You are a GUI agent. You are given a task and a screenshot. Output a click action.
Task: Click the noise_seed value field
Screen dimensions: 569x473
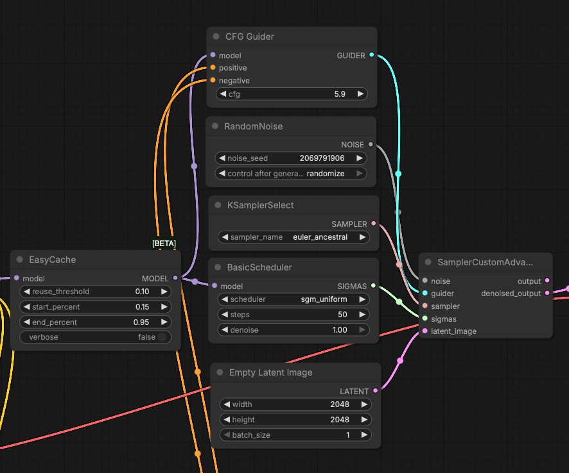(291, 158)
